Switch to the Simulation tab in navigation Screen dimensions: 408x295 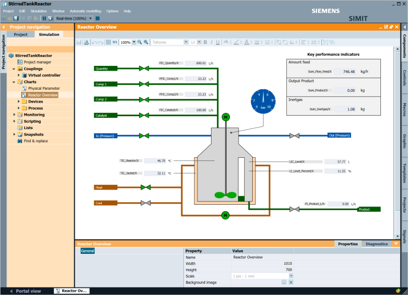click(x=49, y=34)
